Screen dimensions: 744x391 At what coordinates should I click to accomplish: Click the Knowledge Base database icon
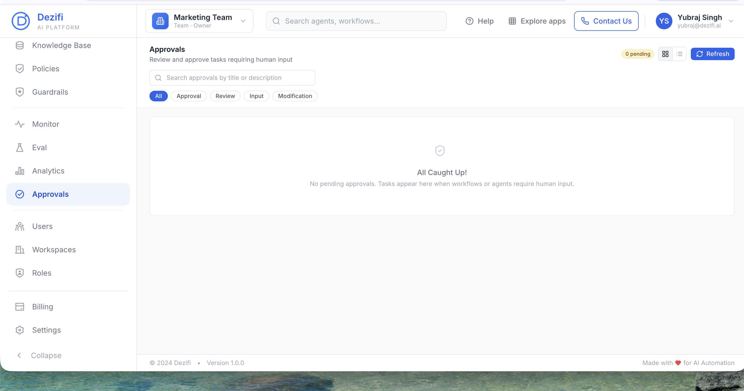20,45
